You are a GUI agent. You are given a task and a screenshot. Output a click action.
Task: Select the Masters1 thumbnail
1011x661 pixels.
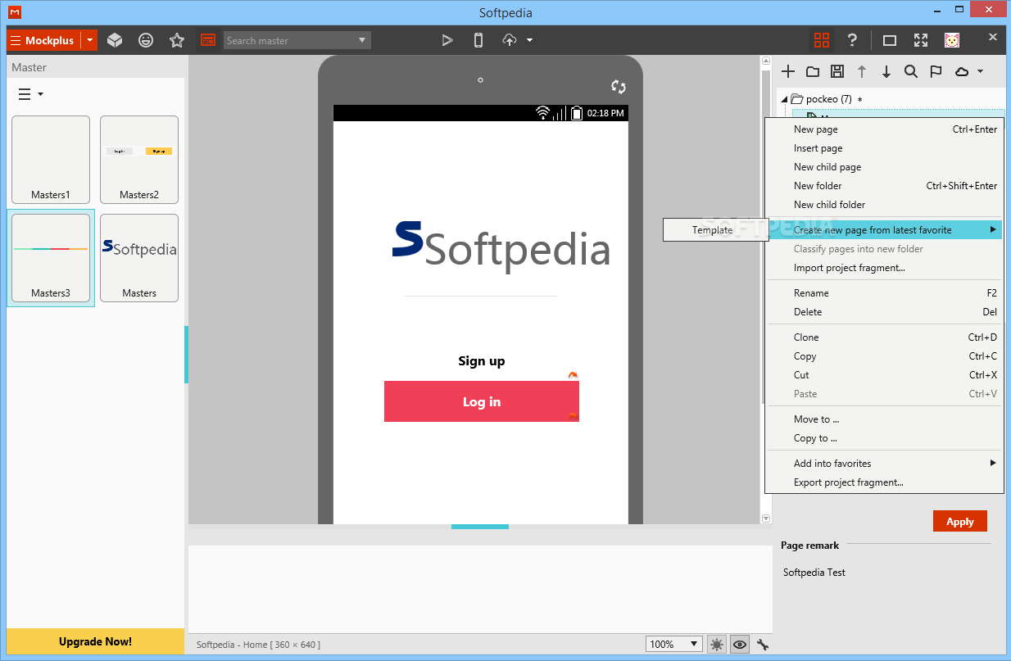(x=51, y=160)
